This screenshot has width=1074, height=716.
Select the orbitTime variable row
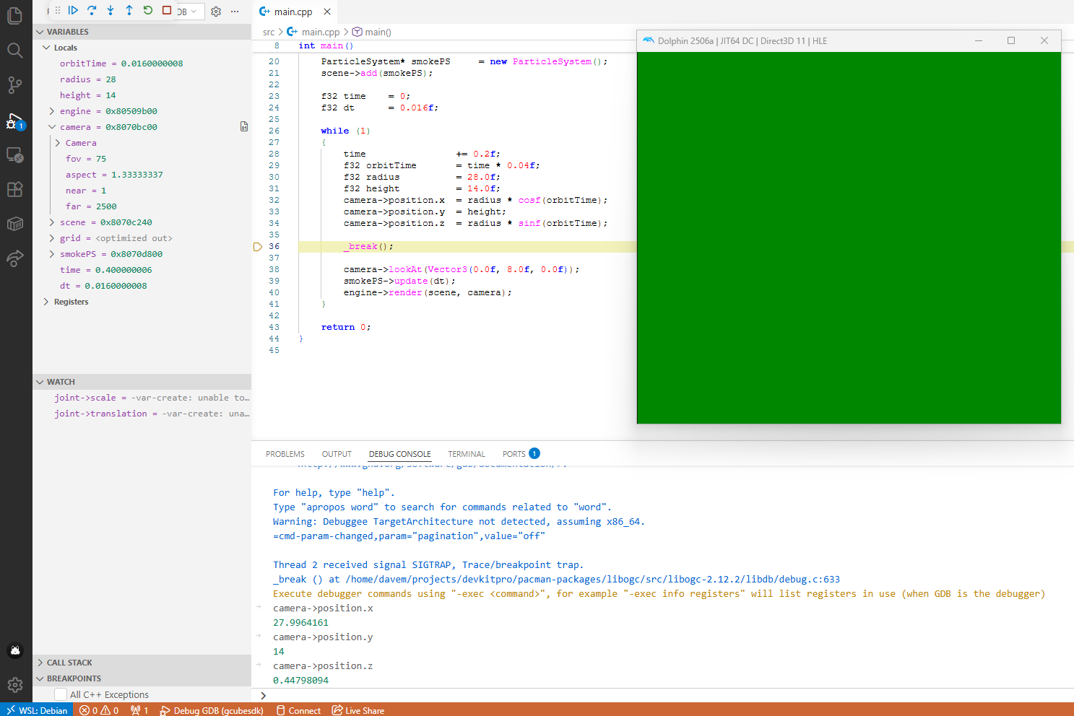[142, 64]
